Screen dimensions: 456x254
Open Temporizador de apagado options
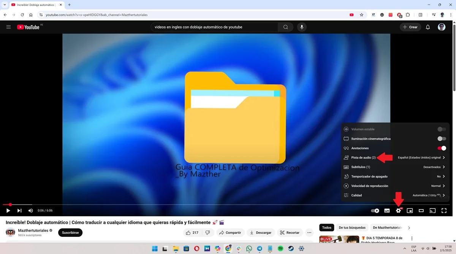395,176
